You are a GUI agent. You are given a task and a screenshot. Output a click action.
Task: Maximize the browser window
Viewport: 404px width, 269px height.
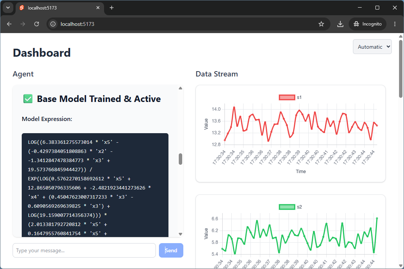[x=377, y=8]
